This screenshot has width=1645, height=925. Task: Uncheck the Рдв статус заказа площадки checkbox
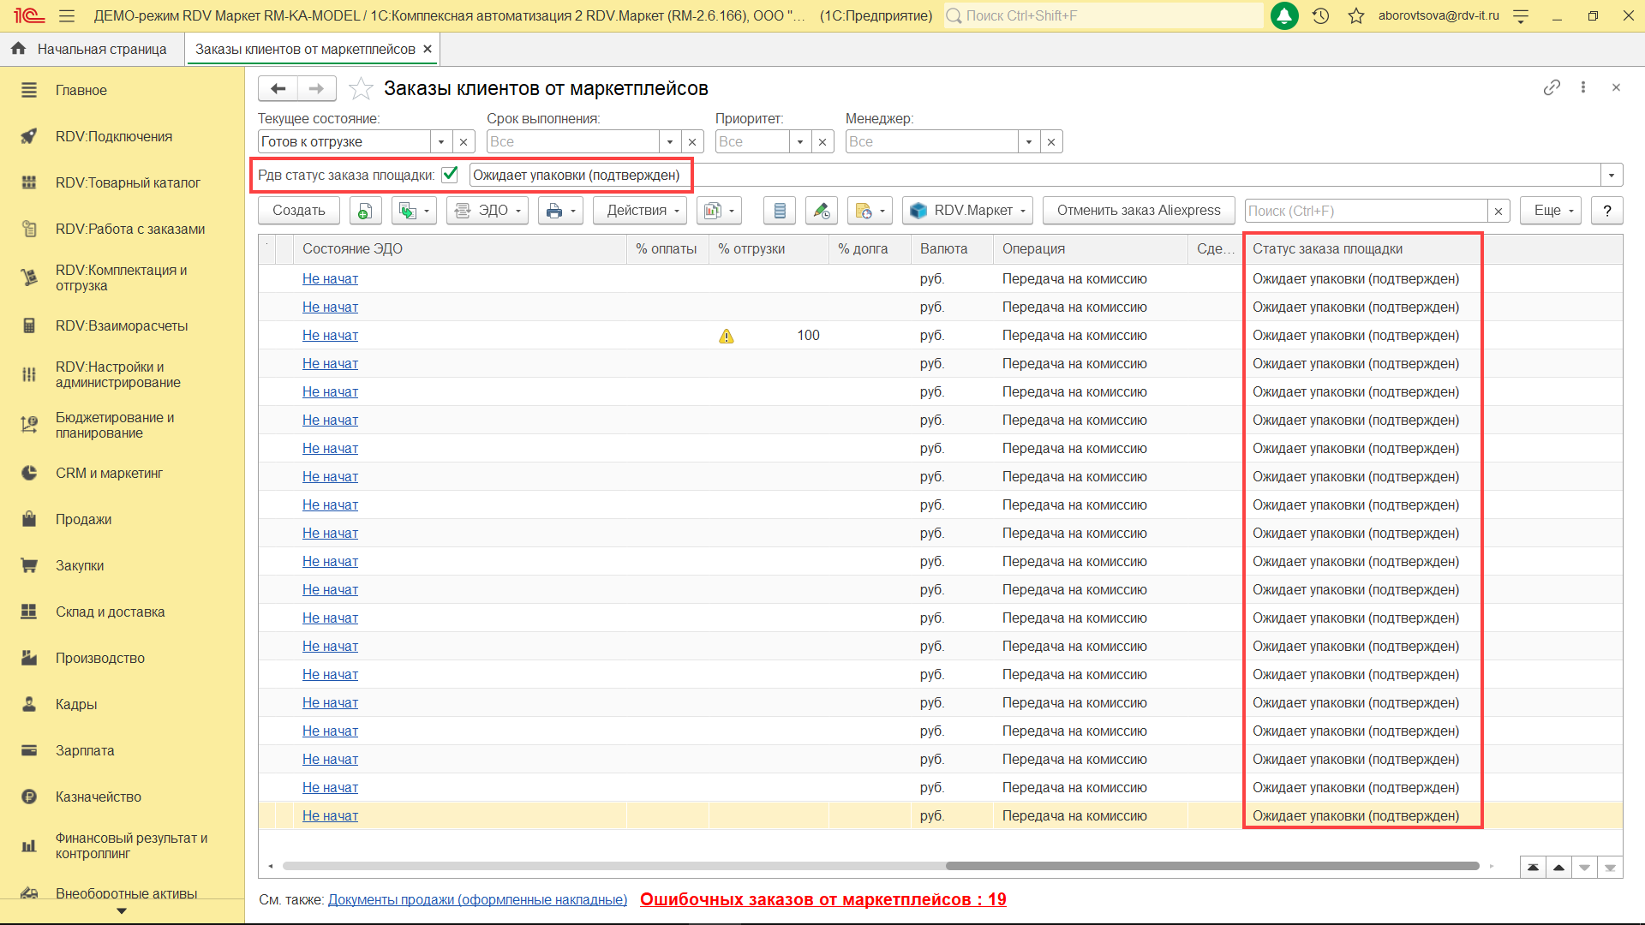coord(450,175)
